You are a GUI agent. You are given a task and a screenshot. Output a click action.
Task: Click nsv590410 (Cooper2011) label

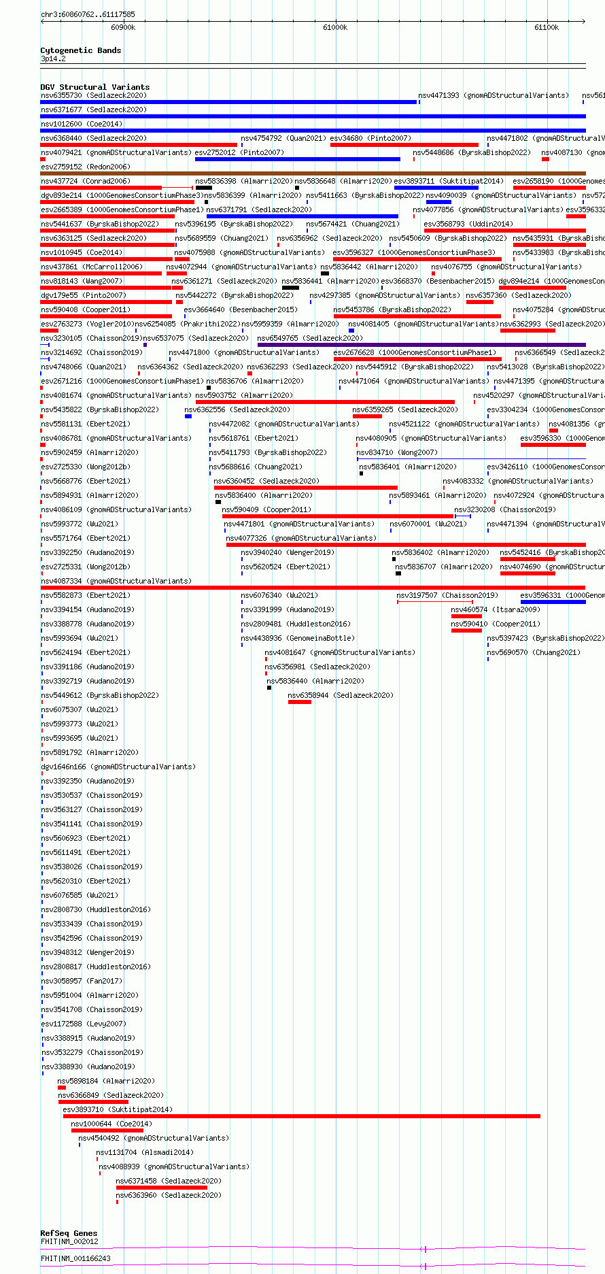coord(496,624)
